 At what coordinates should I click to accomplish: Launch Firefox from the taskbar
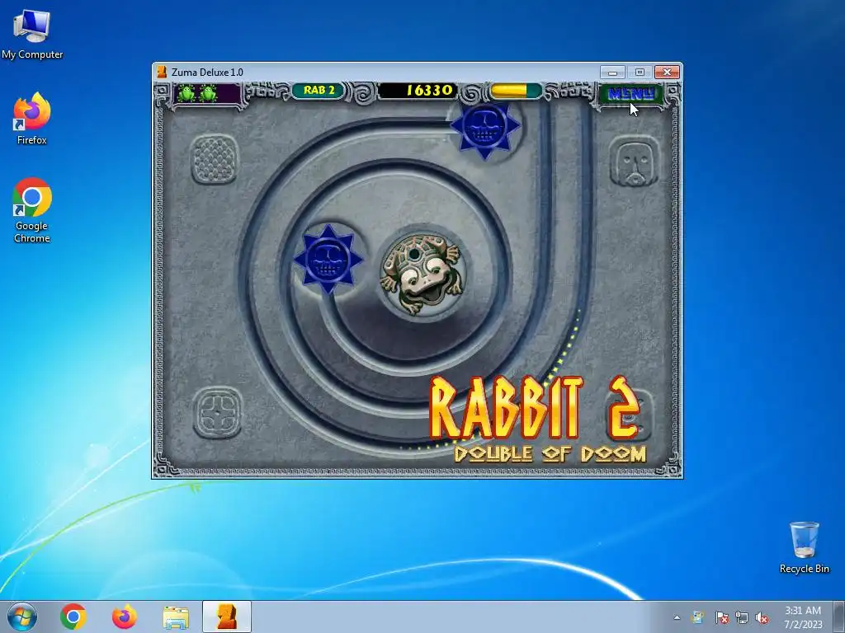(124, 617)
